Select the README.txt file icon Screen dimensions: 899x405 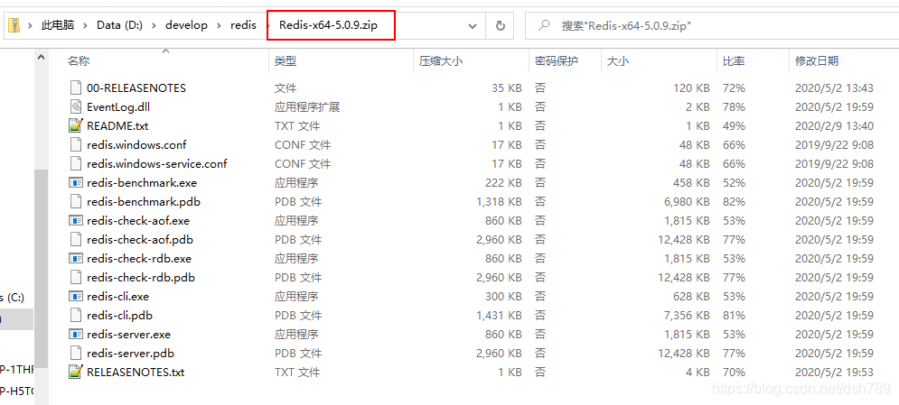[76, 126]
